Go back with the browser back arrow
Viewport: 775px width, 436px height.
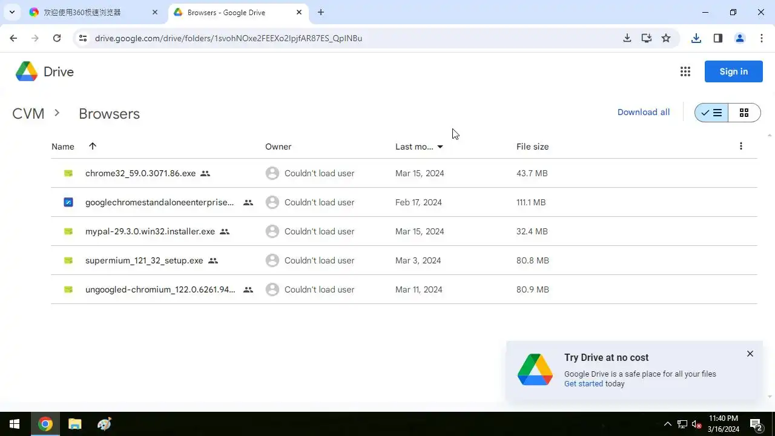coord(13,38)
